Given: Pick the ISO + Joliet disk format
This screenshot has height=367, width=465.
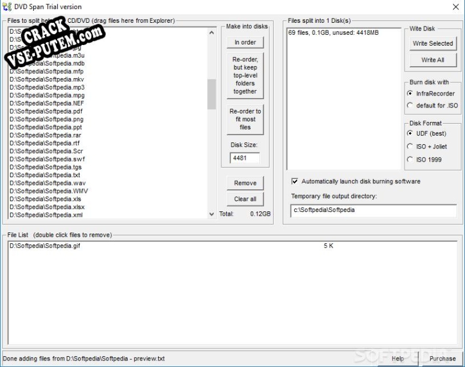Looking at the screenshot, I should 410,147.
